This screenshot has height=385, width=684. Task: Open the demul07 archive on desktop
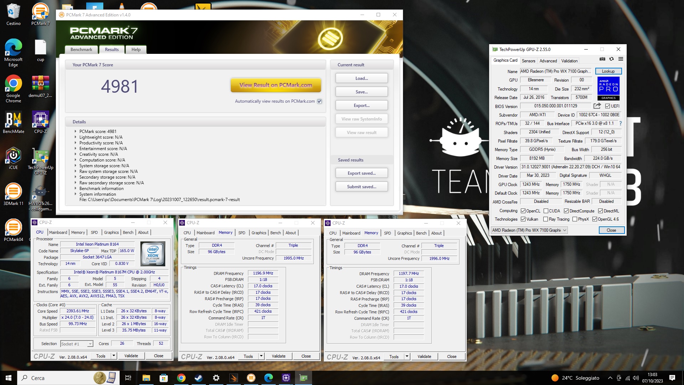point(40,87)
